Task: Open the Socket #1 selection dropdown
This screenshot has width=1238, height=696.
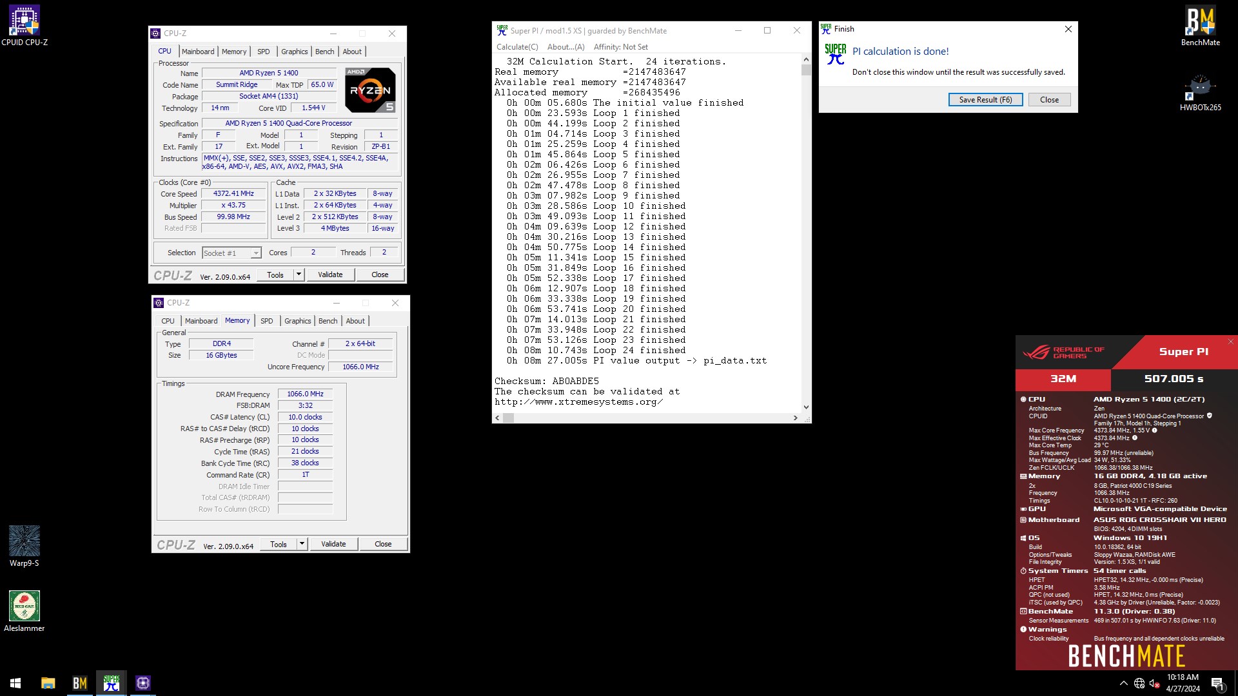Action: [x=231, y=253]
